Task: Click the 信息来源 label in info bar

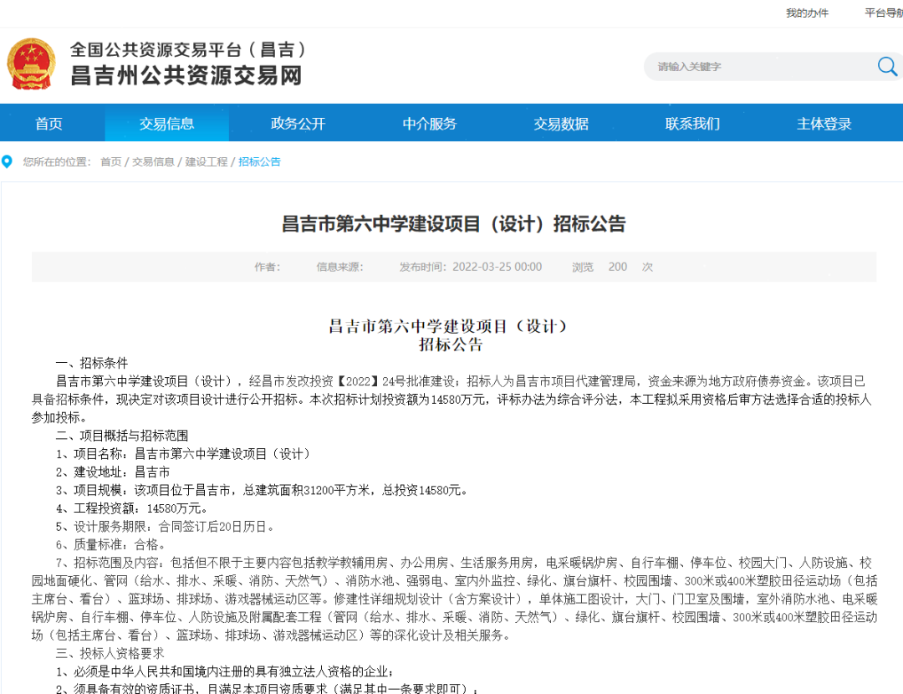Action: [339, 267]
